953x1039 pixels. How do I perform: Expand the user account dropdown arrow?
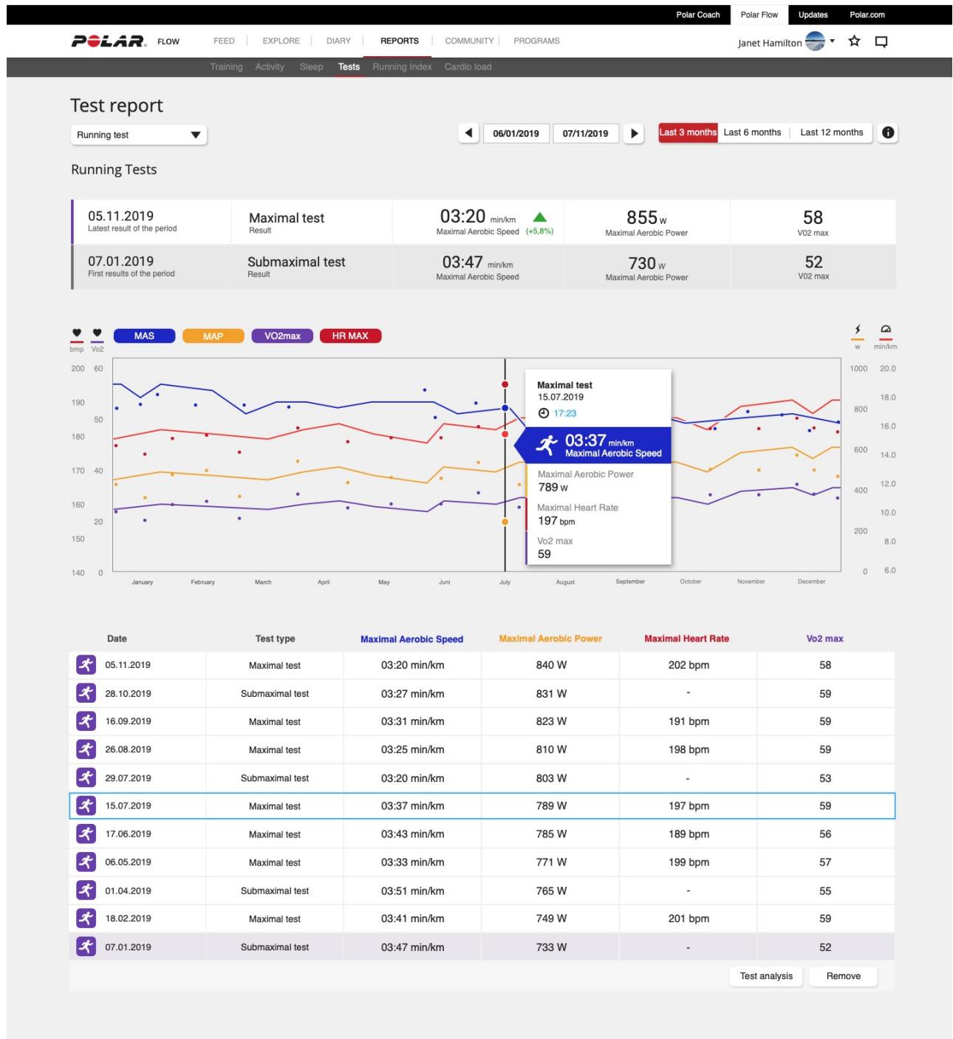(x=833, y=41)
